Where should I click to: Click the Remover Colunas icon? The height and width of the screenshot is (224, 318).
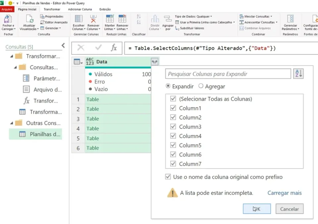click(93, 19)
